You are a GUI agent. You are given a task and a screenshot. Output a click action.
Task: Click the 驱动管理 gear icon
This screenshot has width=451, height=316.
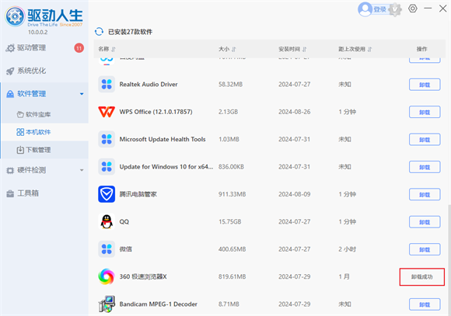10,48
